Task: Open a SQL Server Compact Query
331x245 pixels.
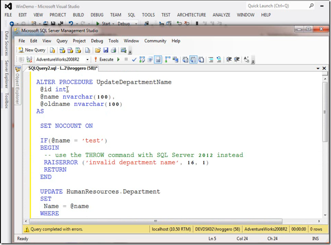Action: [88, 50]
